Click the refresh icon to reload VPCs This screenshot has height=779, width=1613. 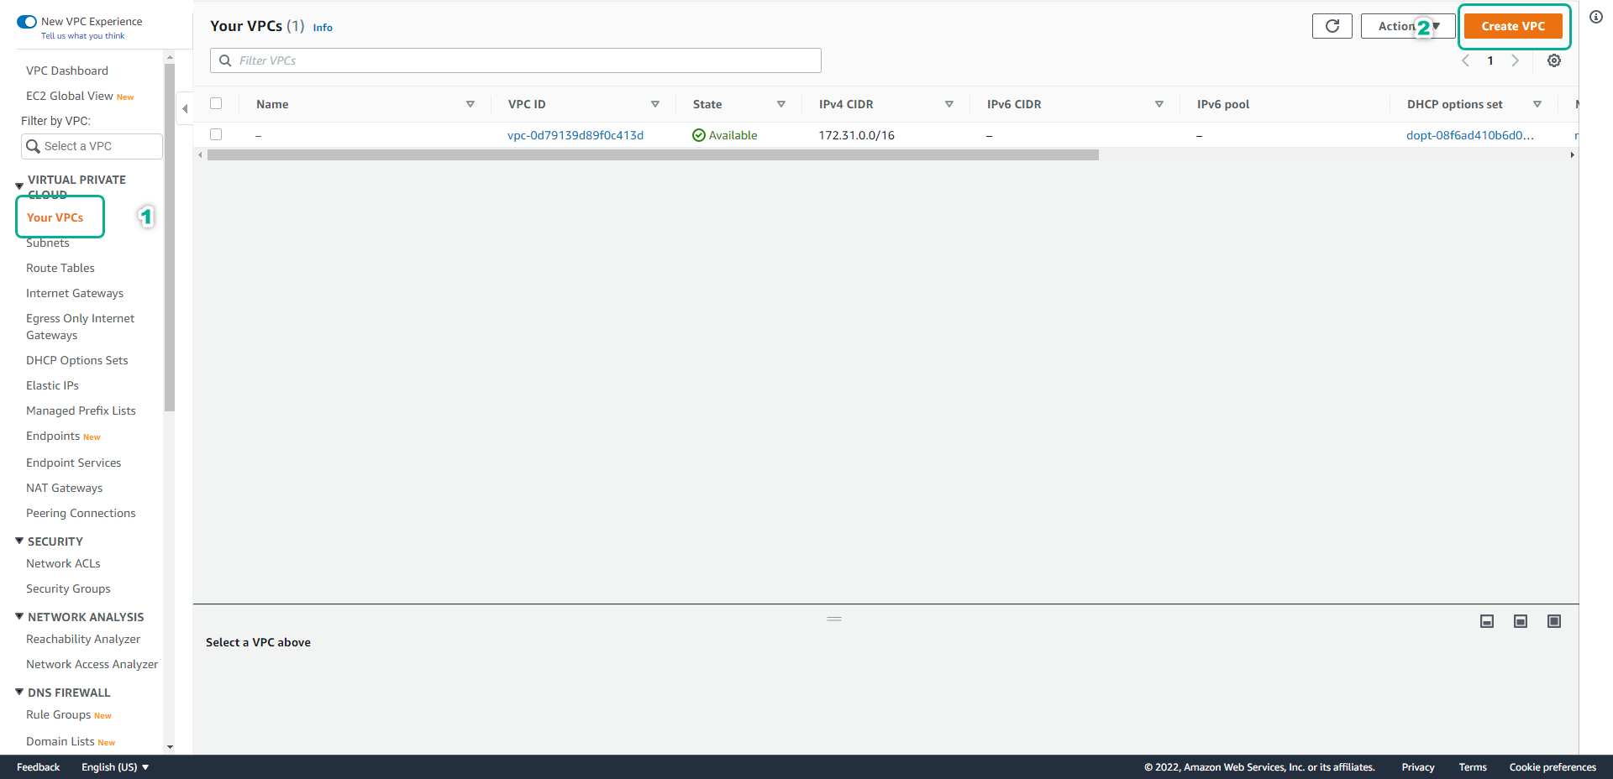(x=1332, y=26)
